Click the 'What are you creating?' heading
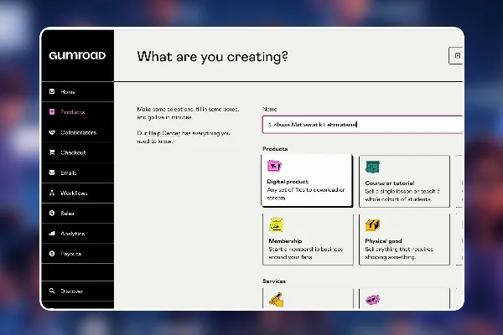The image size is (503, 335). [x=212, y=57]
